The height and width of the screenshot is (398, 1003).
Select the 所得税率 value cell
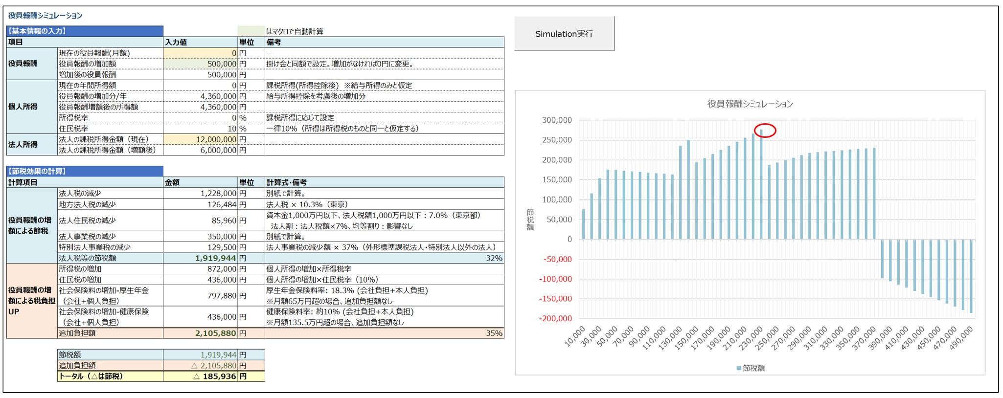201,118
